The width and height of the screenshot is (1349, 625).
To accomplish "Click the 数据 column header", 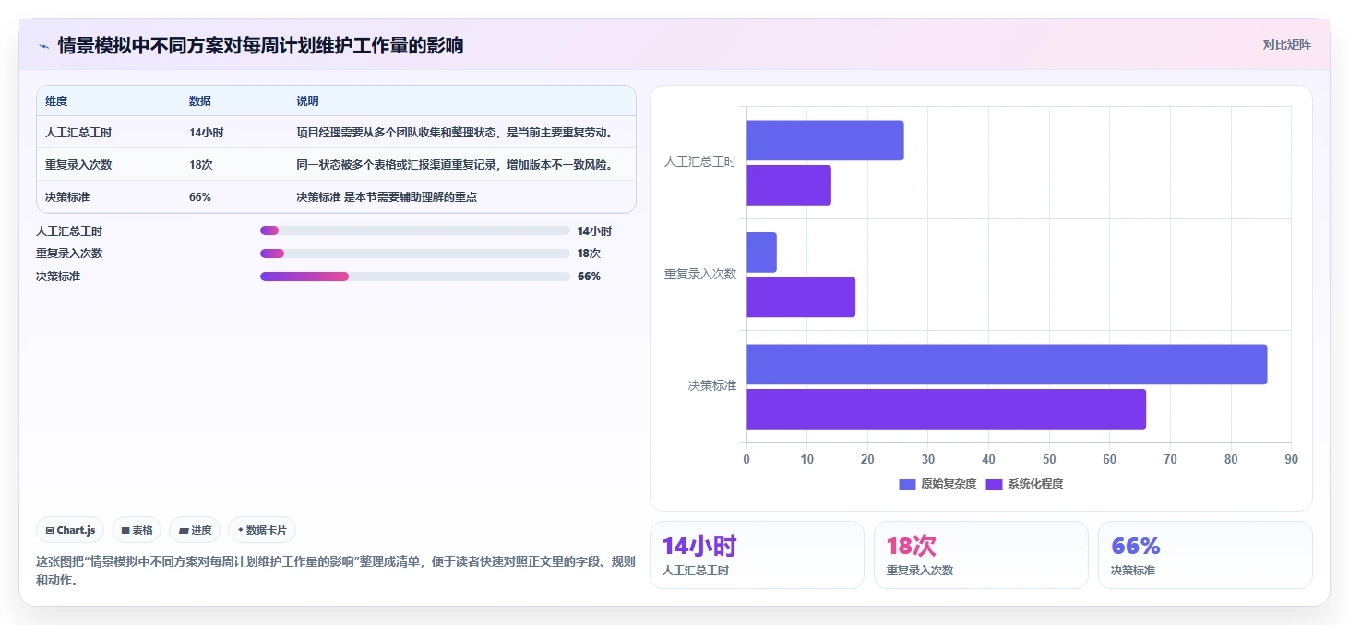I will pos(200,101).
